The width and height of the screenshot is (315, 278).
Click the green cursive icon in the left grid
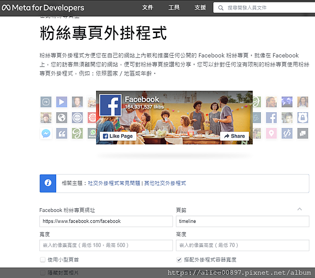click(77, 133)
